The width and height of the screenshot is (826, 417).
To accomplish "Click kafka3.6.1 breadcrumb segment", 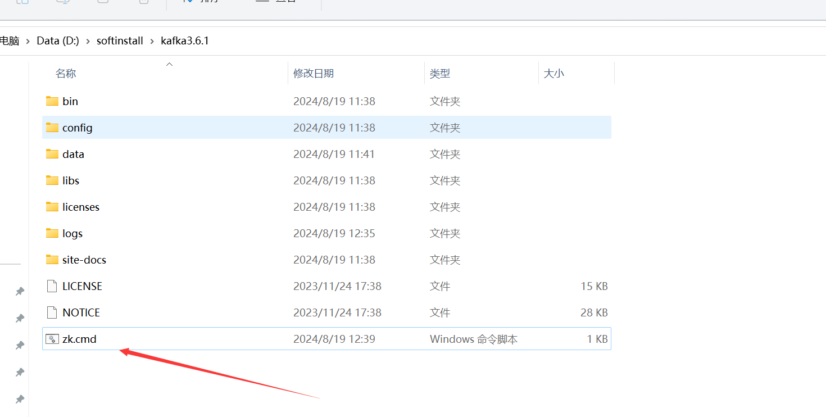I will pos(185,41).
